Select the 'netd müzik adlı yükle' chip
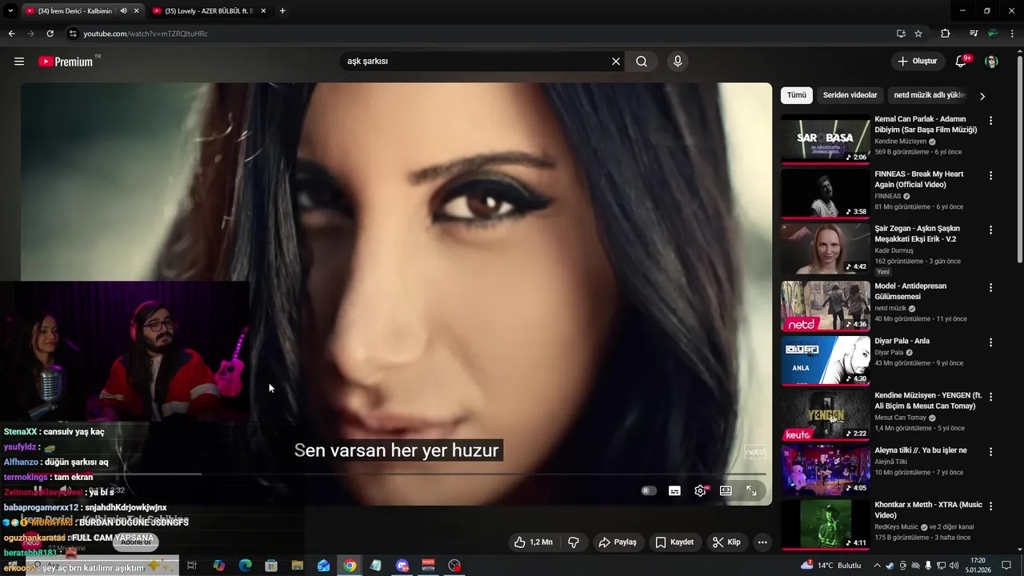Viewport: 1024px width, 576px height. pos(930,95)
